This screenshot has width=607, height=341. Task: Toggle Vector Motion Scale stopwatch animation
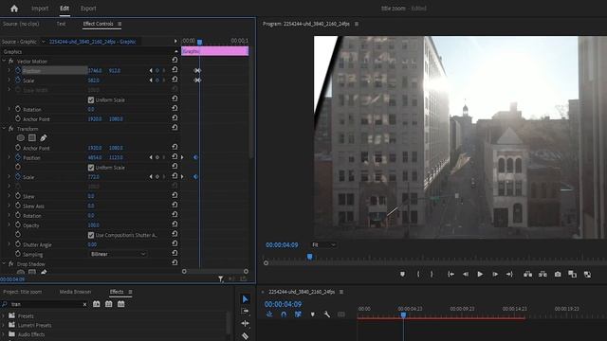pyautogui.click(x=18, y=80)
